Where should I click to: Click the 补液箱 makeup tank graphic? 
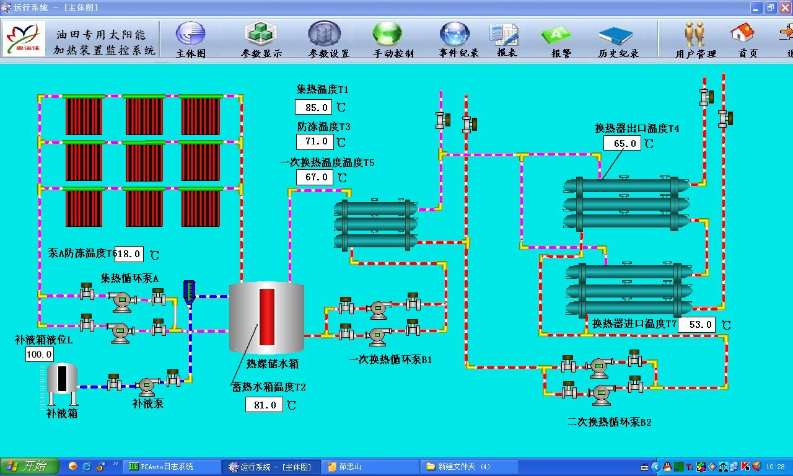(x=62, y=379)
